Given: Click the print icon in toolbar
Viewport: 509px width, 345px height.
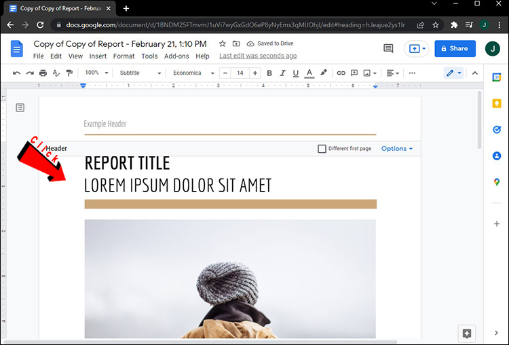Looking at the screenshot, I should point(43,73).
